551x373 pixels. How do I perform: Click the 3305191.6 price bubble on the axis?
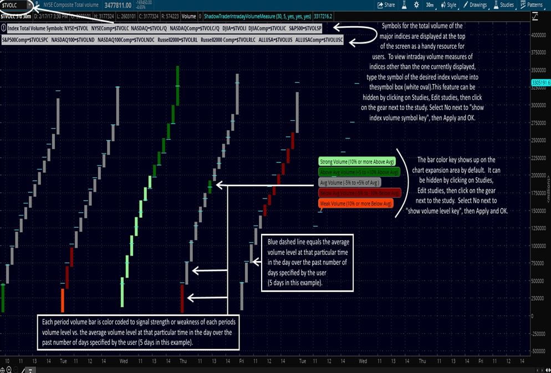point(541,83)
